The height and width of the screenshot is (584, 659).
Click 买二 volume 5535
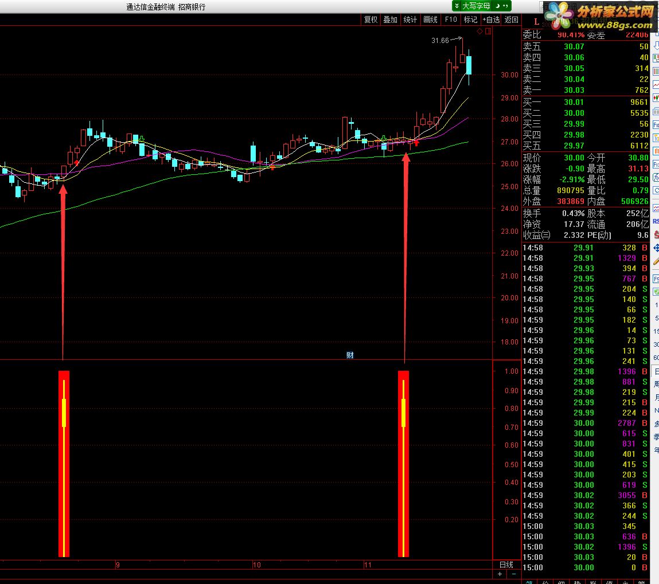(x=639, y=113)
